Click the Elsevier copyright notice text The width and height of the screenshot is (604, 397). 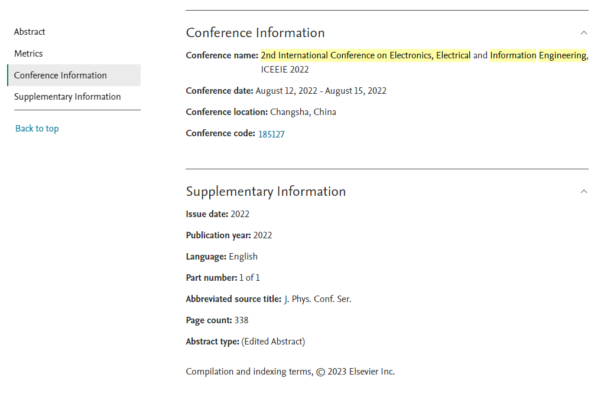tap(290, 372)
